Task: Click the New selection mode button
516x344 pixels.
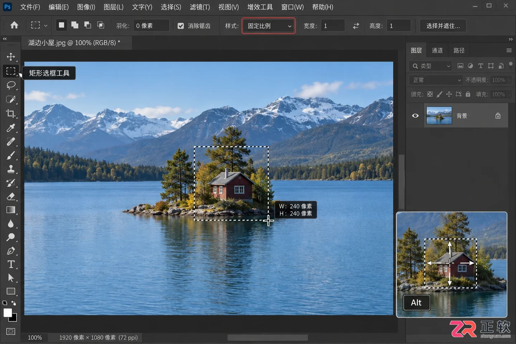Action: [62, 25]
